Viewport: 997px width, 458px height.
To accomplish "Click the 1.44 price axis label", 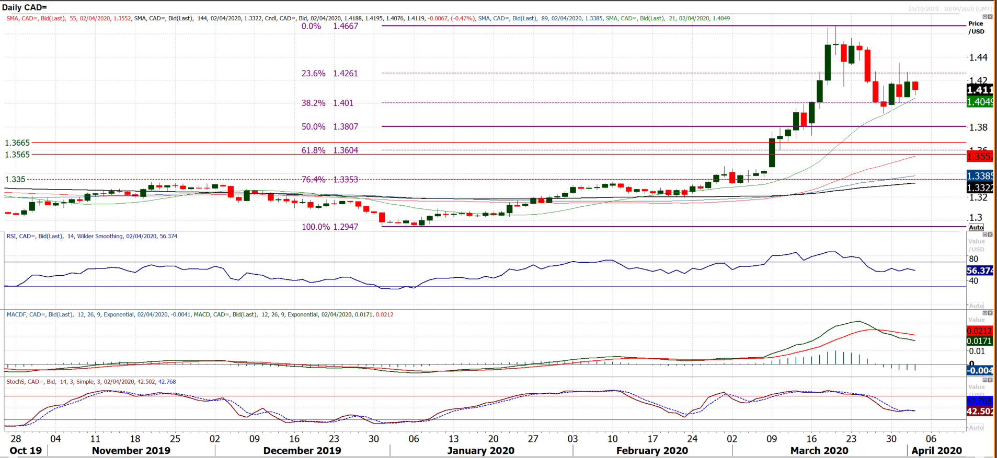I will coord(978,57).
